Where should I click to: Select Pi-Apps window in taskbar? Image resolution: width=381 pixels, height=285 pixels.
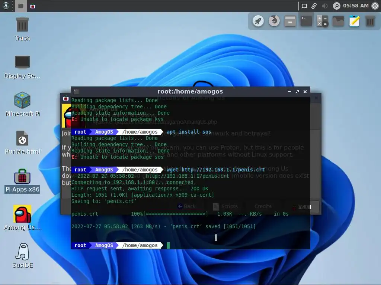[33, 6]
